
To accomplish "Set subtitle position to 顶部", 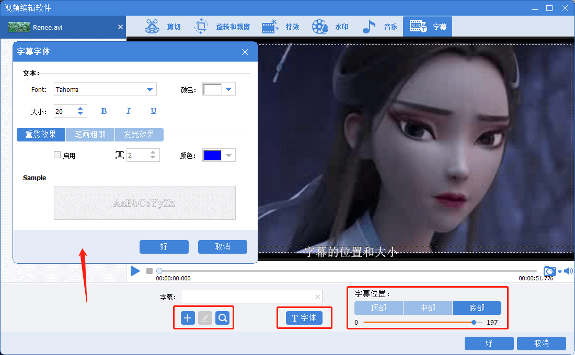I will pos(379,308).
